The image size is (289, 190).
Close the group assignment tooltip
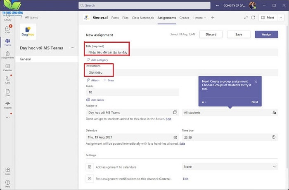pos(256,81)
